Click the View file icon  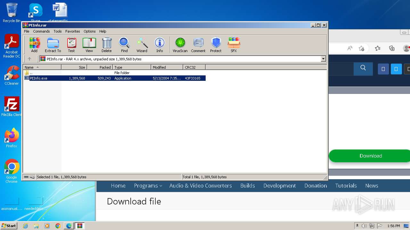pos(89,45)
